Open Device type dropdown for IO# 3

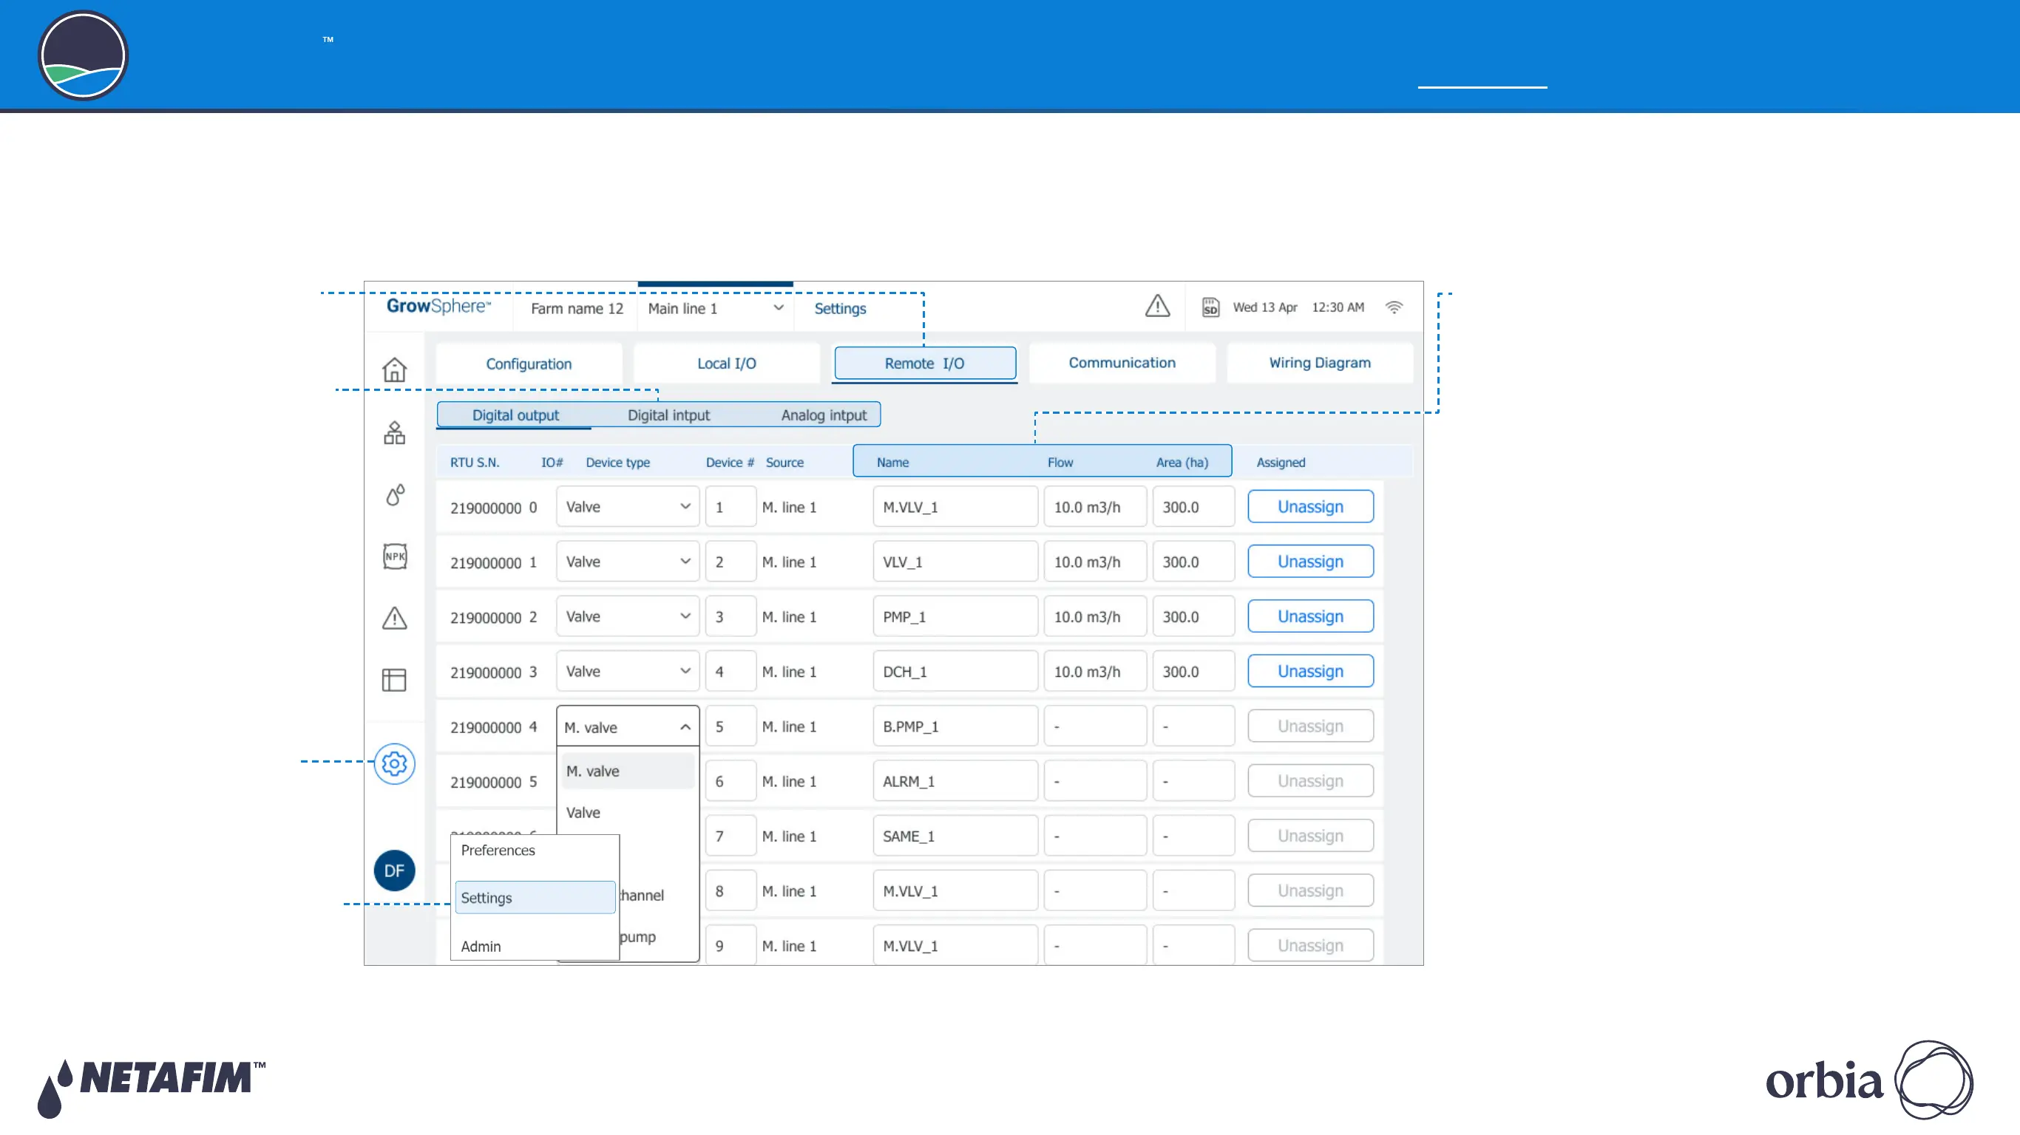pyautogui.click(x=628, y=671)
